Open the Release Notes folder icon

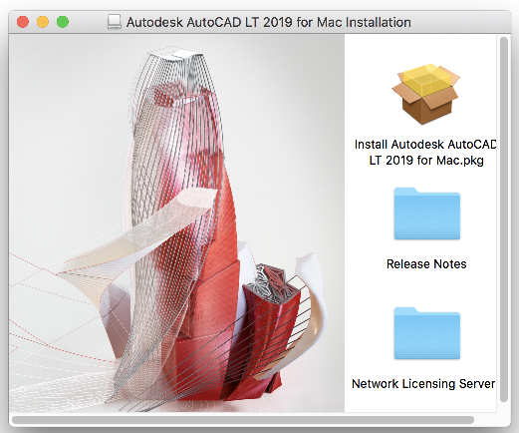(x=427, y=214)
